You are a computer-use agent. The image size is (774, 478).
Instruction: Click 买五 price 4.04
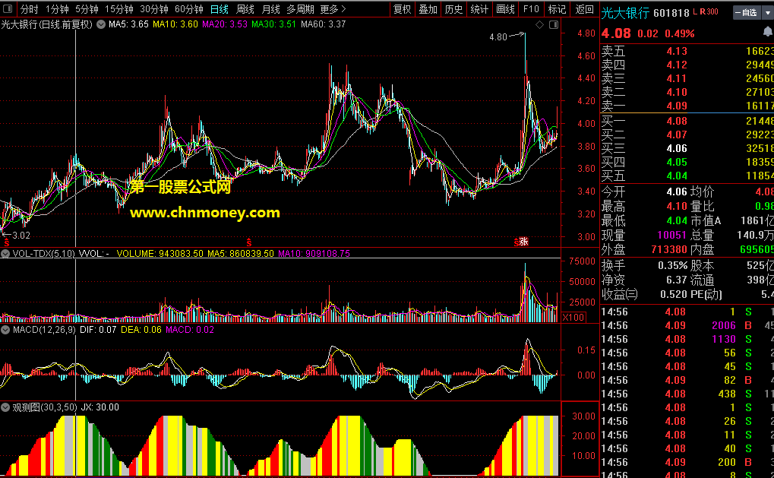pyautogui.click(x=676, y=176)
